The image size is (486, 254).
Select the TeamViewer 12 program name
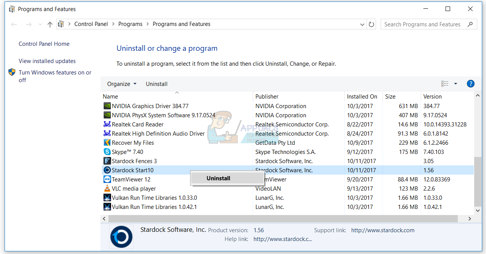(x=131, y=180)
